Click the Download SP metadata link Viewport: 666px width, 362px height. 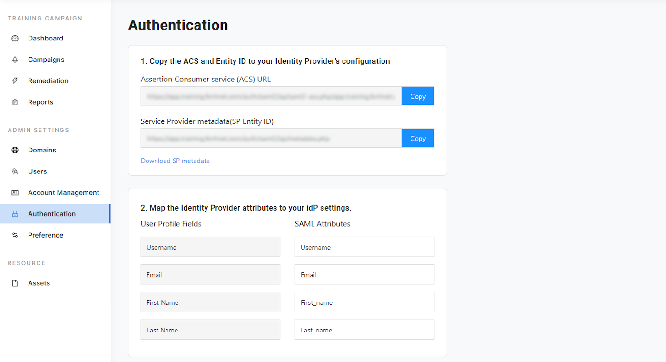pos(175,161)
